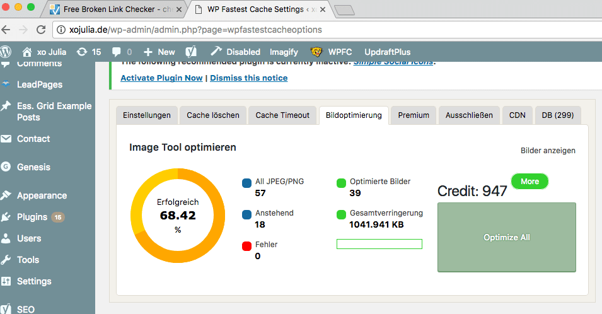This screenshot has height=314, width=602.
Task: Open Ess. Grid Example Posts menu
Action: point(54,112)
